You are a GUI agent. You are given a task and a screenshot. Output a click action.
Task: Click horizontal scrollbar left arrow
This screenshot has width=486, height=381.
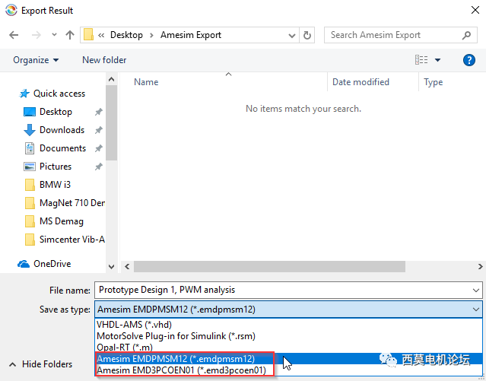click(127, 267)
